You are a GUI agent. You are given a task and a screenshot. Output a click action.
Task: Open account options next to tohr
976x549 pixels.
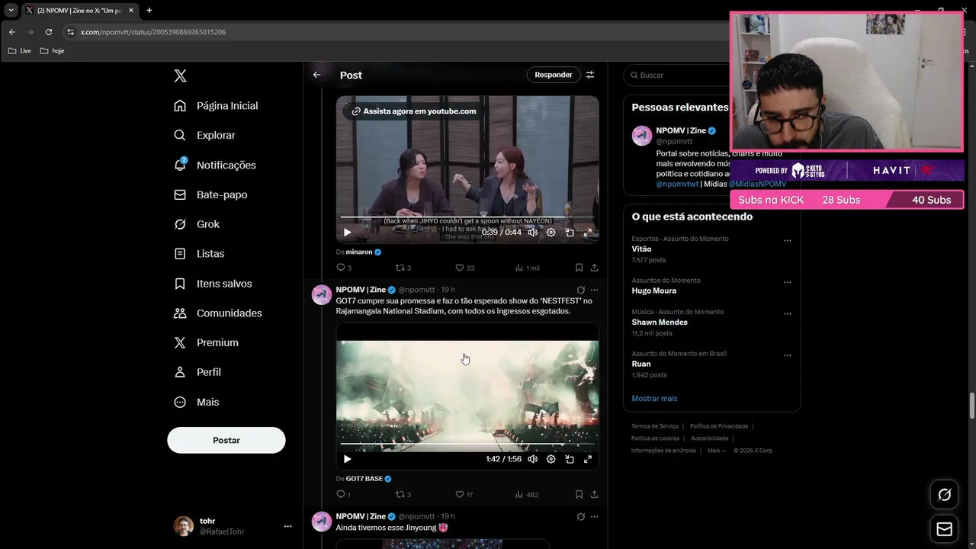pos(287,526)
